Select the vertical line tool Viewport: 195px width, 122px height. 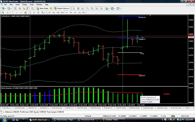coord(12,12)
